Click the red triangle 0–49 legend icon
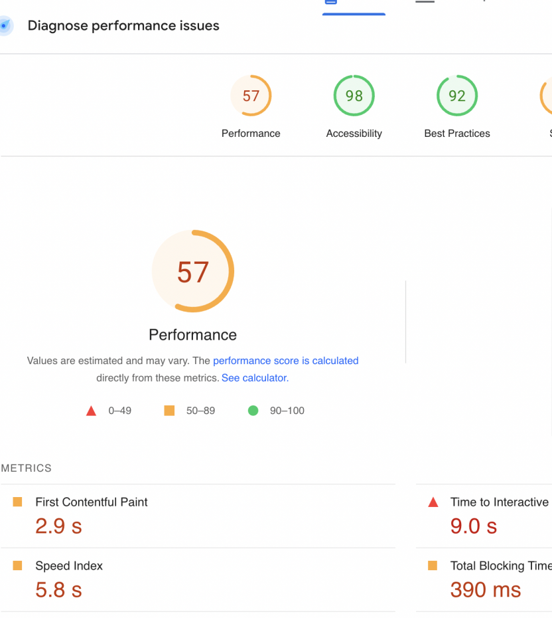Image resolution: width=552 pixels, height=618 pixels. tap(92, 411)
